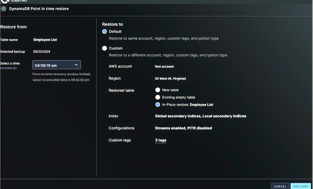
Task: Click the 'Test account' AWS account value
Action: pos(164,67)
